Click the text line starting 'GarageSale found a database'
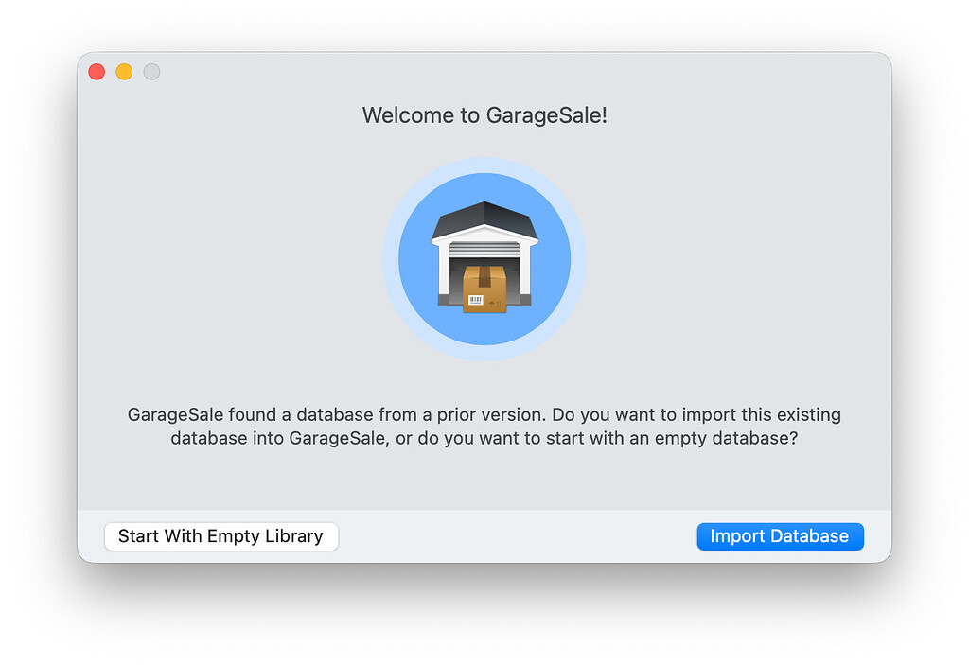969x665 pixels. tap(484, 415)
